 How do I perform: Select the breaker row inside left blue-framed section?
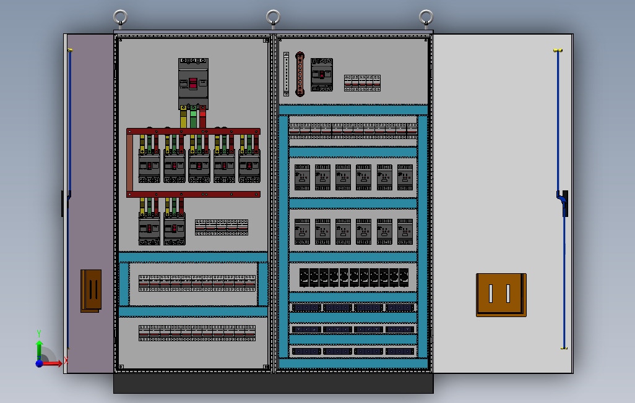[197, 283]
